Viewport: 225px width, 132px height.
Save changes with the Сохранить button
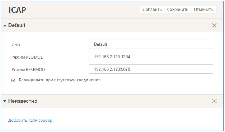(178, 9)
